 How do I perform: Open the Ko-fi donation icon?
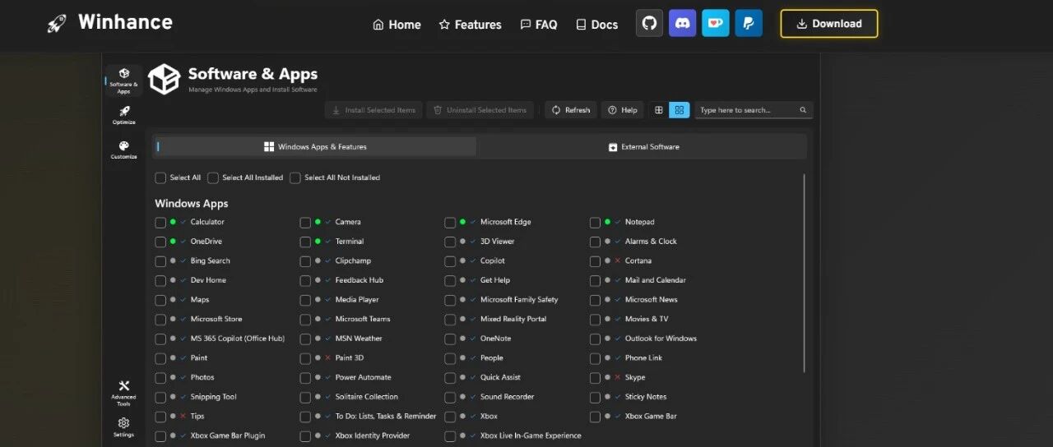[x=715, y=24]
